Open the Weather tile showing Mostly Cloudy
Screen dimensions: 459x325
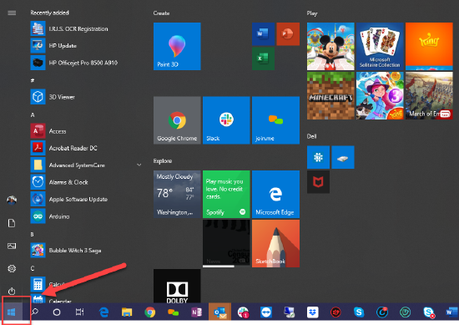point(177,195)
